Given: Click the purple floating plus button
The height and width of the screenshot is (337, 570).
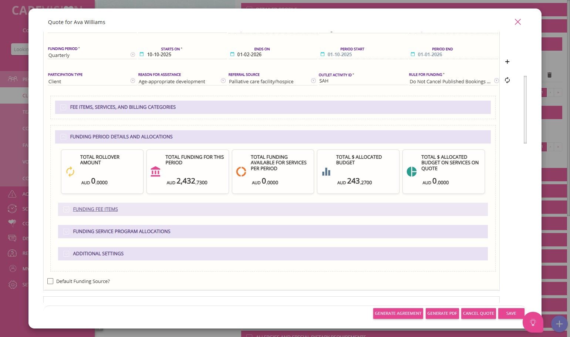Looking at the screenshot, I should point(559,324).
